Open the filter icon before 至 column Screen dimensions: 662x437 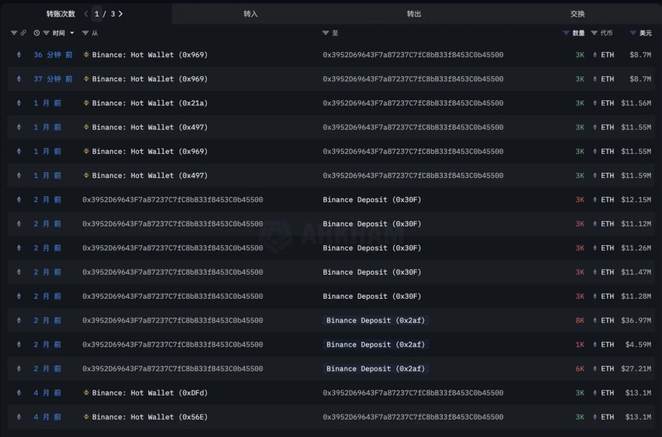click(x=326, y=33)
